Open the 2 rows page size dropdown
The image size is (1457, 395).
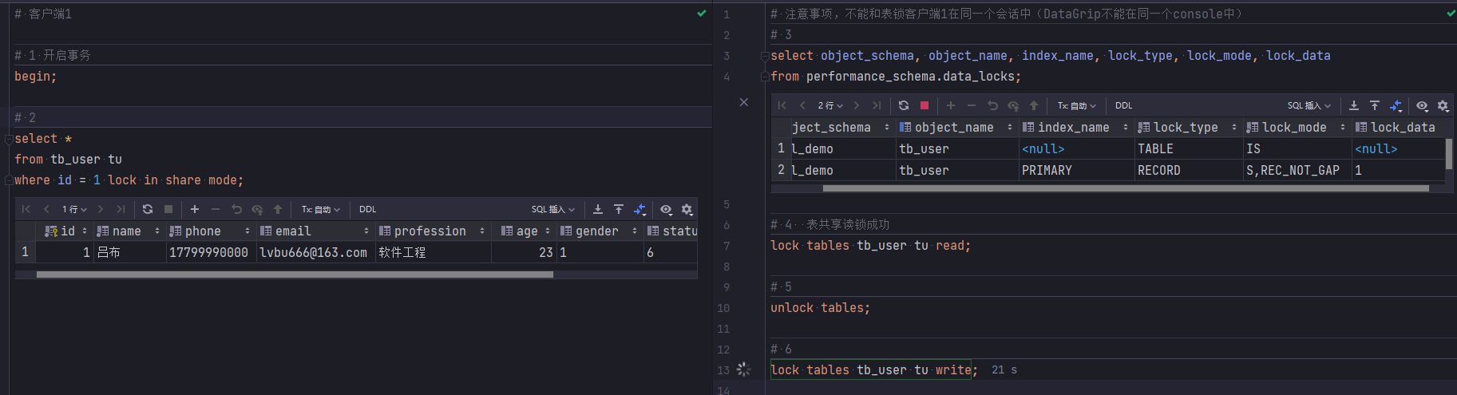830,105
